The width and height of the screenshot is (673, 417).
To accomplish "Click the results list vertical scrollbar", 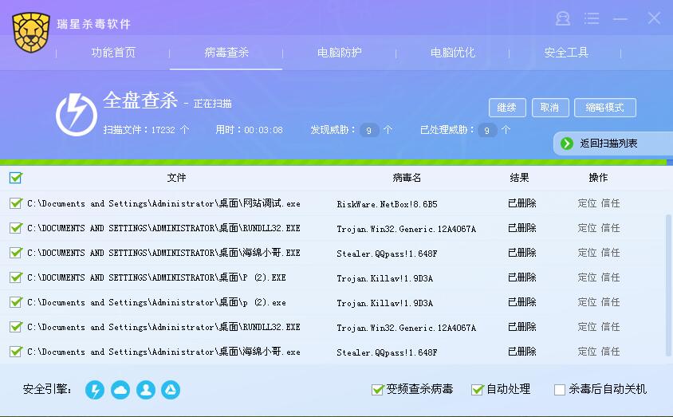I will tap(669, 285).
